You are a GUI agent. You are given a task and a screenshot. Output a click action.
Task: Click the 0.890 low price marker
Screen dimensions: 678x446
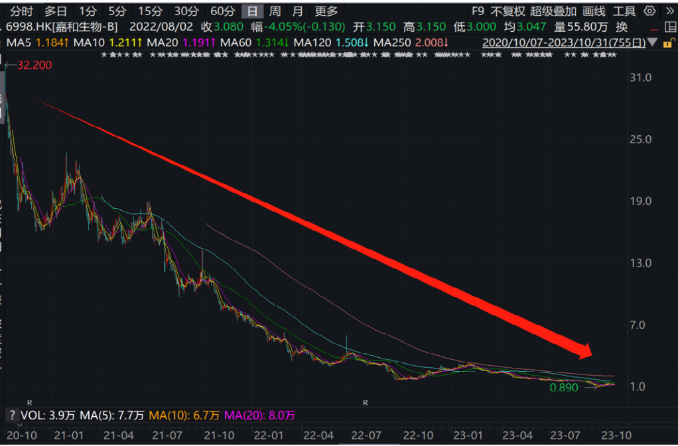pyautogui.click(x=563, y=387)
